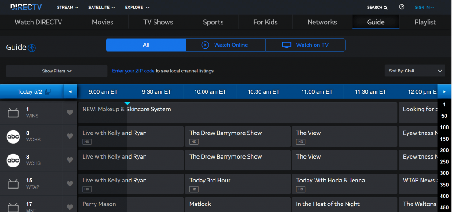Open the Perry Mason listing
Viewport: 453px width, 212px height.
(131, 204)
